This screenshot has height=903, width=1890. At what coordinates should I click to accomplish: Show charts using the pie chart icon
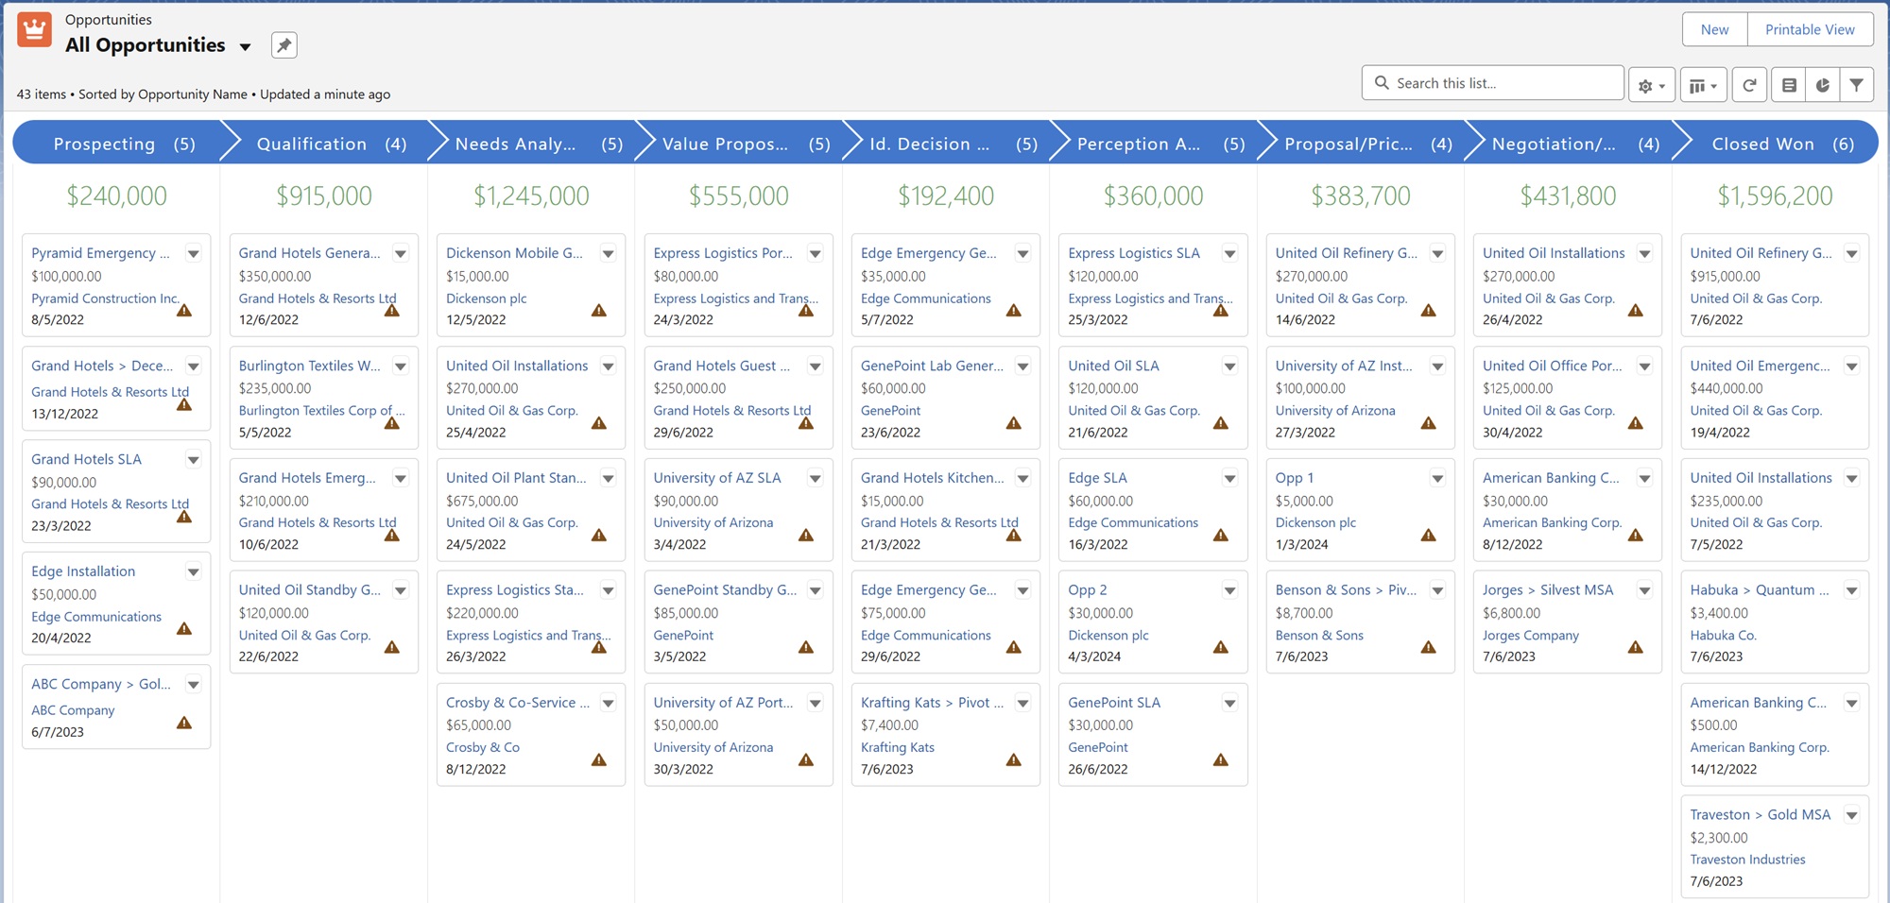(x=1823, y=85)
